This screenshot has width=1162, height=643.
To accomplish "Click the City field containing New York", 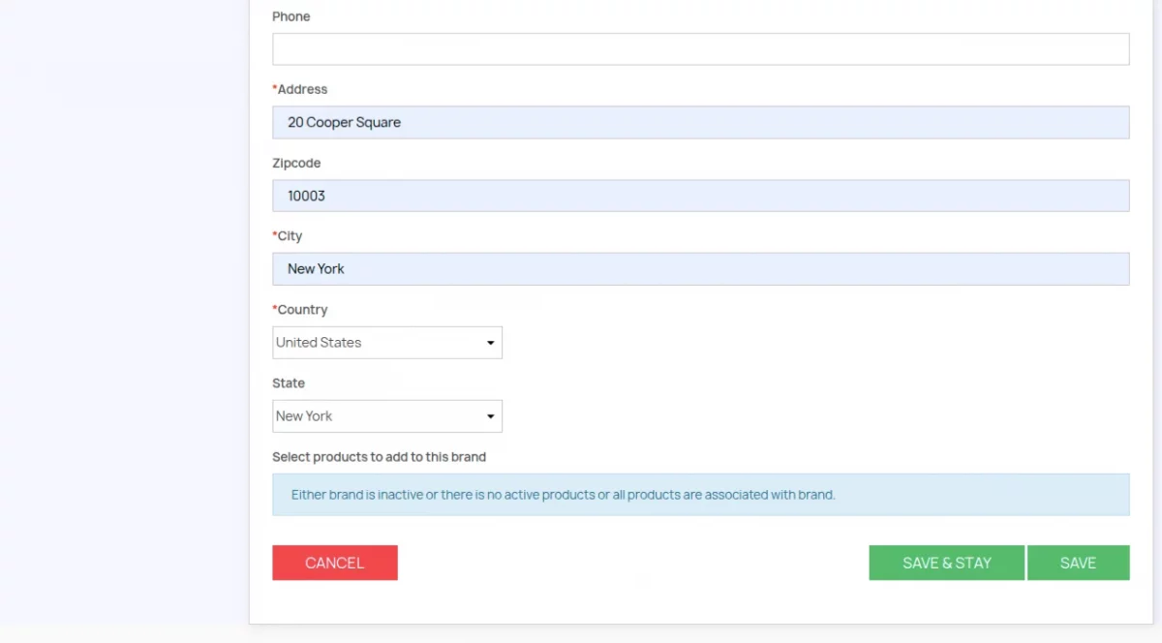I will click(x=700, y=269).
